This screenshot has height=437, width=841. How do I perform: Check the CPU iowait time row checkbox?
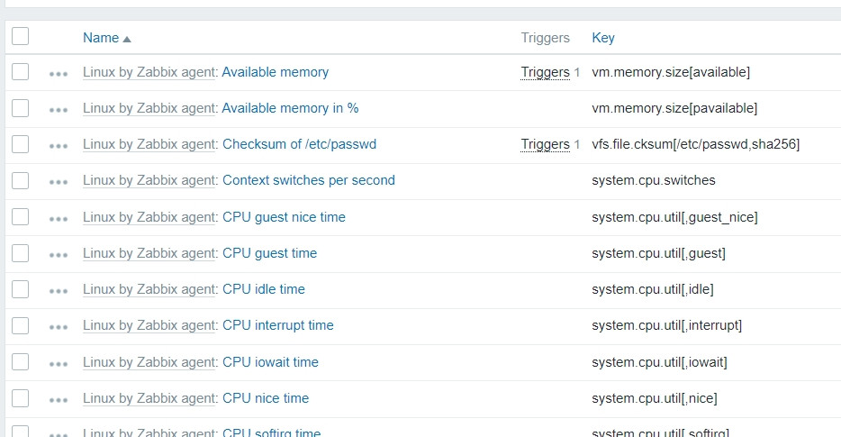[21, 362]
